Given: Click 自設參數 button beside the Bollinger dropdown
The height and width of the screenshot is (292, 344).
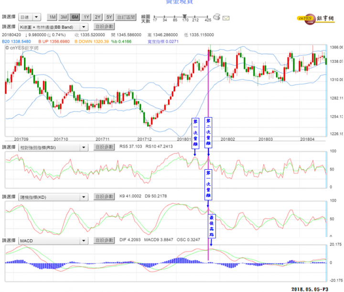Looking at the screenshot, I should [x=104, y=27].
